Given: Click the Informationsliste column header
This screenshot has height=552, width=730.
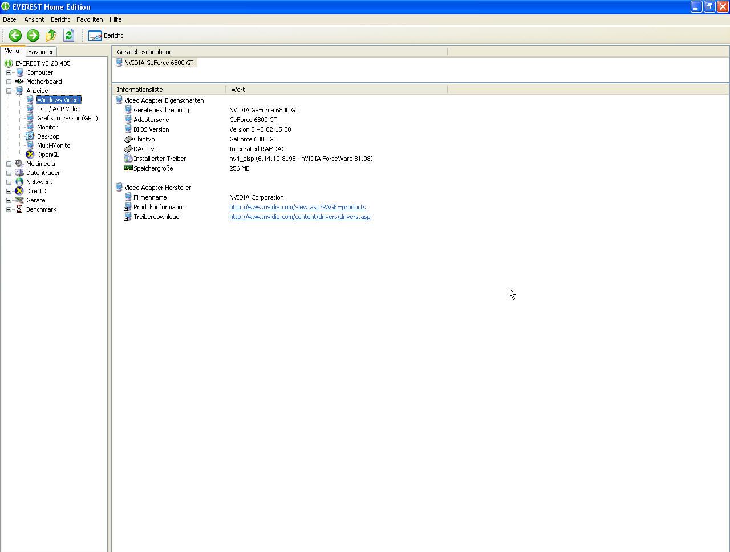Looking at the screenshot, I should (x=169, y=90).
